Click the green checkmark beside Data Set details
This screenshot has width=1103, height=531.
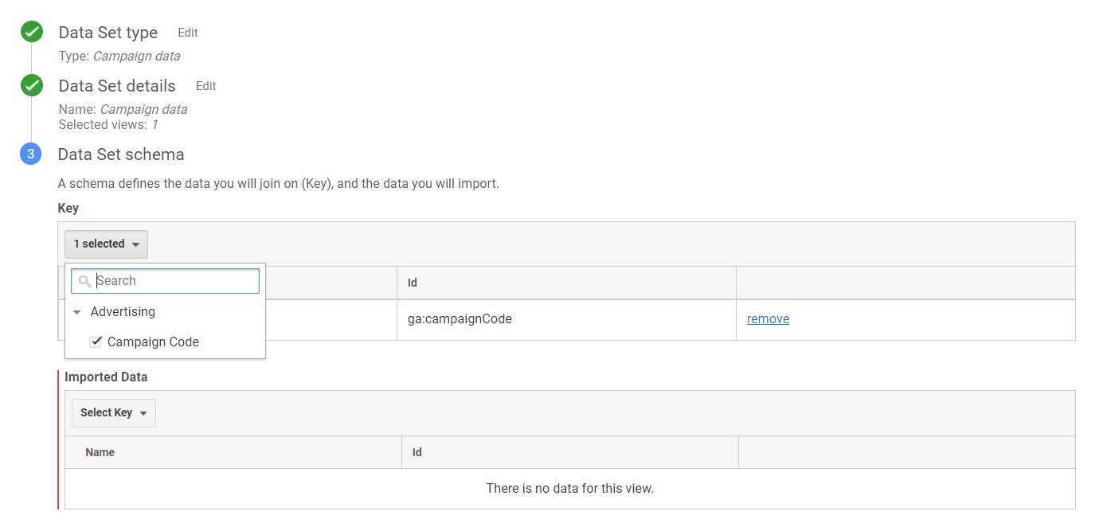pos(30,84)
